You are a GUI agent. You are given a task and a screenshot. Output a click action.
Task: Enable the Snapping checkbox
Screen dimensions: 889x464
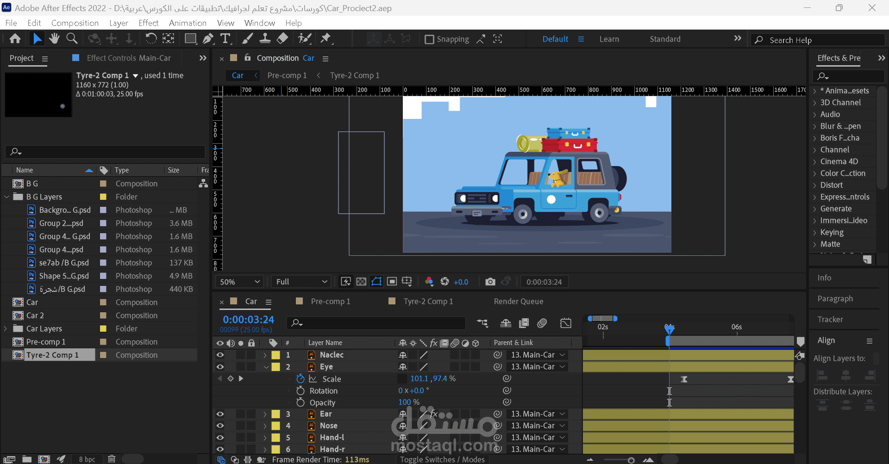[429, 39]
